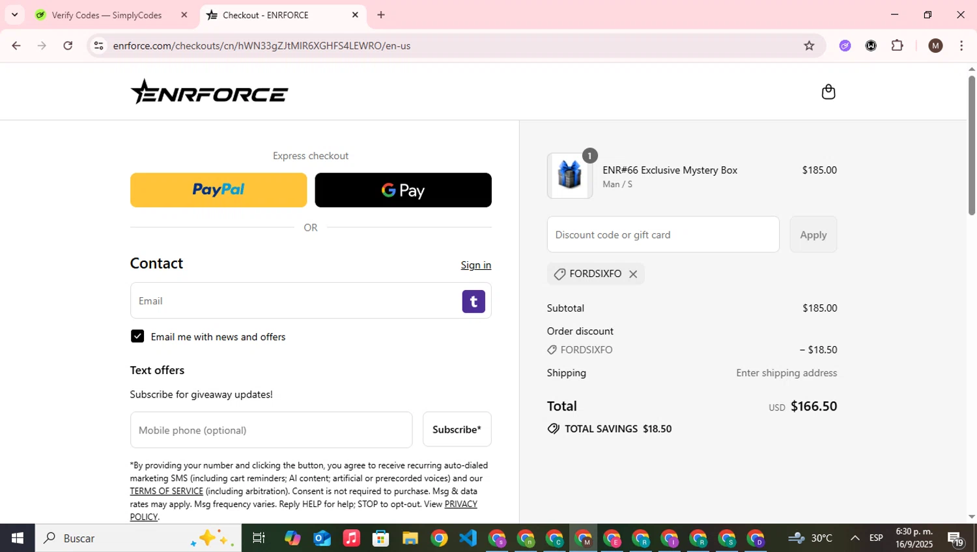The width and height of the screenshot is (977, 552).
Task: Close the Checkout - ENRFORCE tab
Action: pyautogui.click(x=355, y=15)
